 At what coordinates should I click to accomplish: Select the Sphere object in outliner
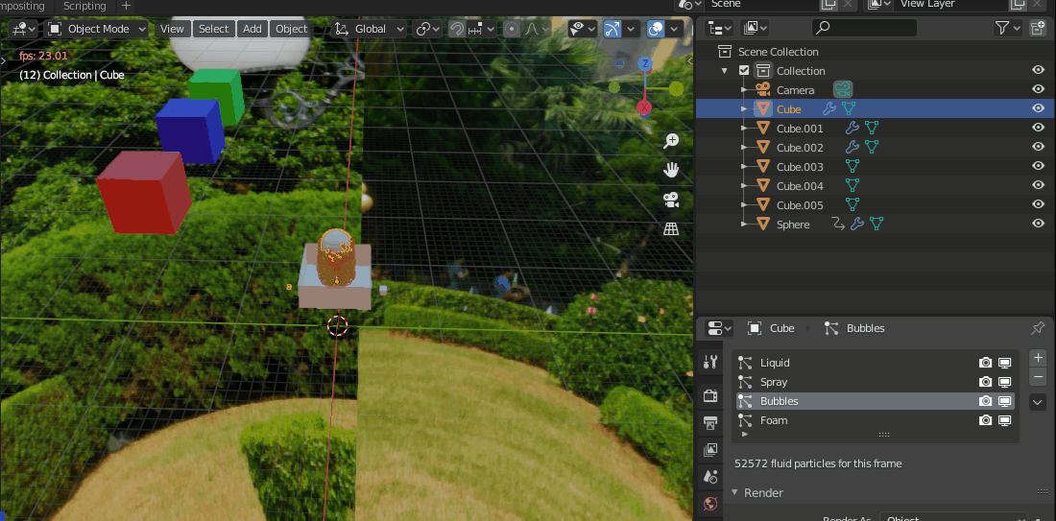click(793, 225)
